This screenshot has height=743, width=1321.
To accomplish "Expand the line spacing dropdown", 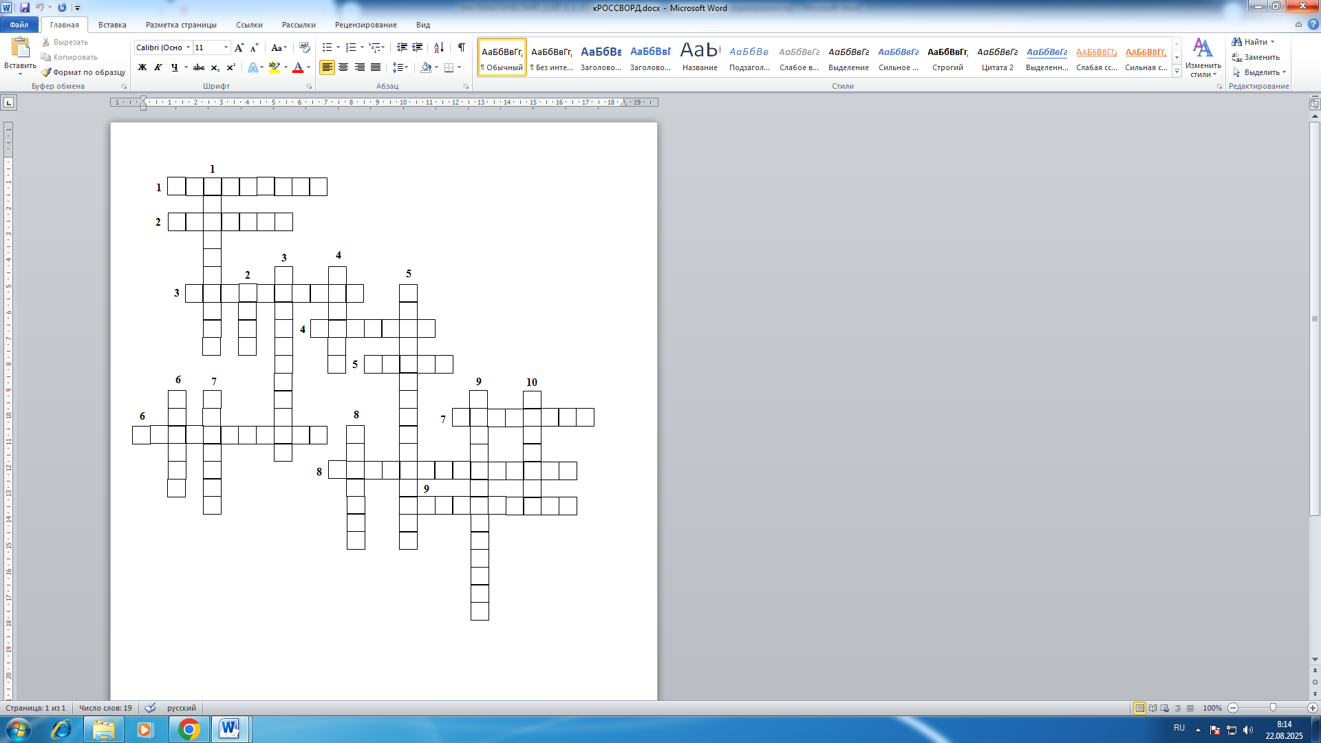I will tap(407, 67).
